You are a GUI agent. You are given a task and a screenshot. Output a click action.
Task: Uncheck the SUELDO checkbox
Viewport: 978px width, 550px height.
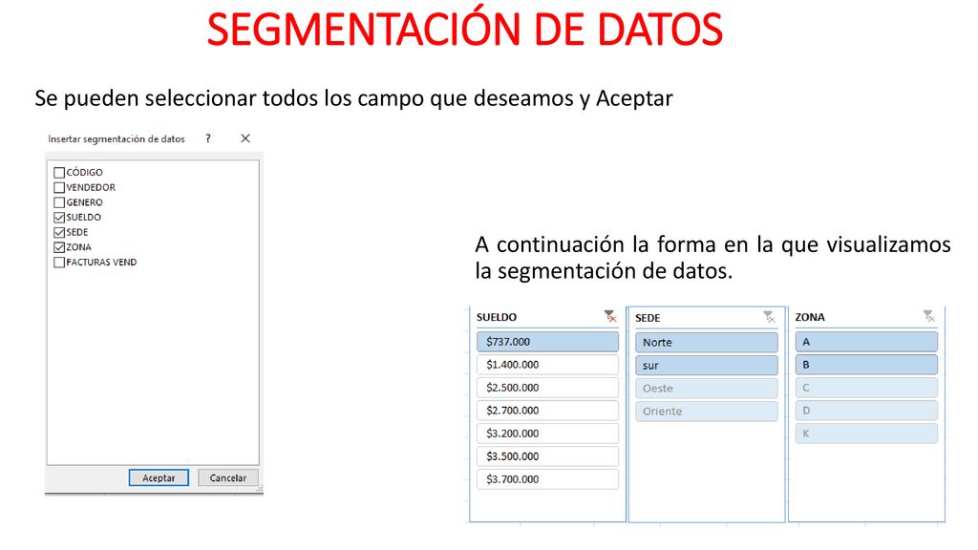[x=59, y=218]
